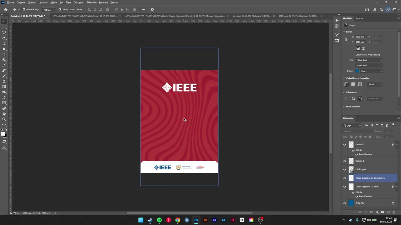Switch to the ras.png document tab

click(252, 16)
